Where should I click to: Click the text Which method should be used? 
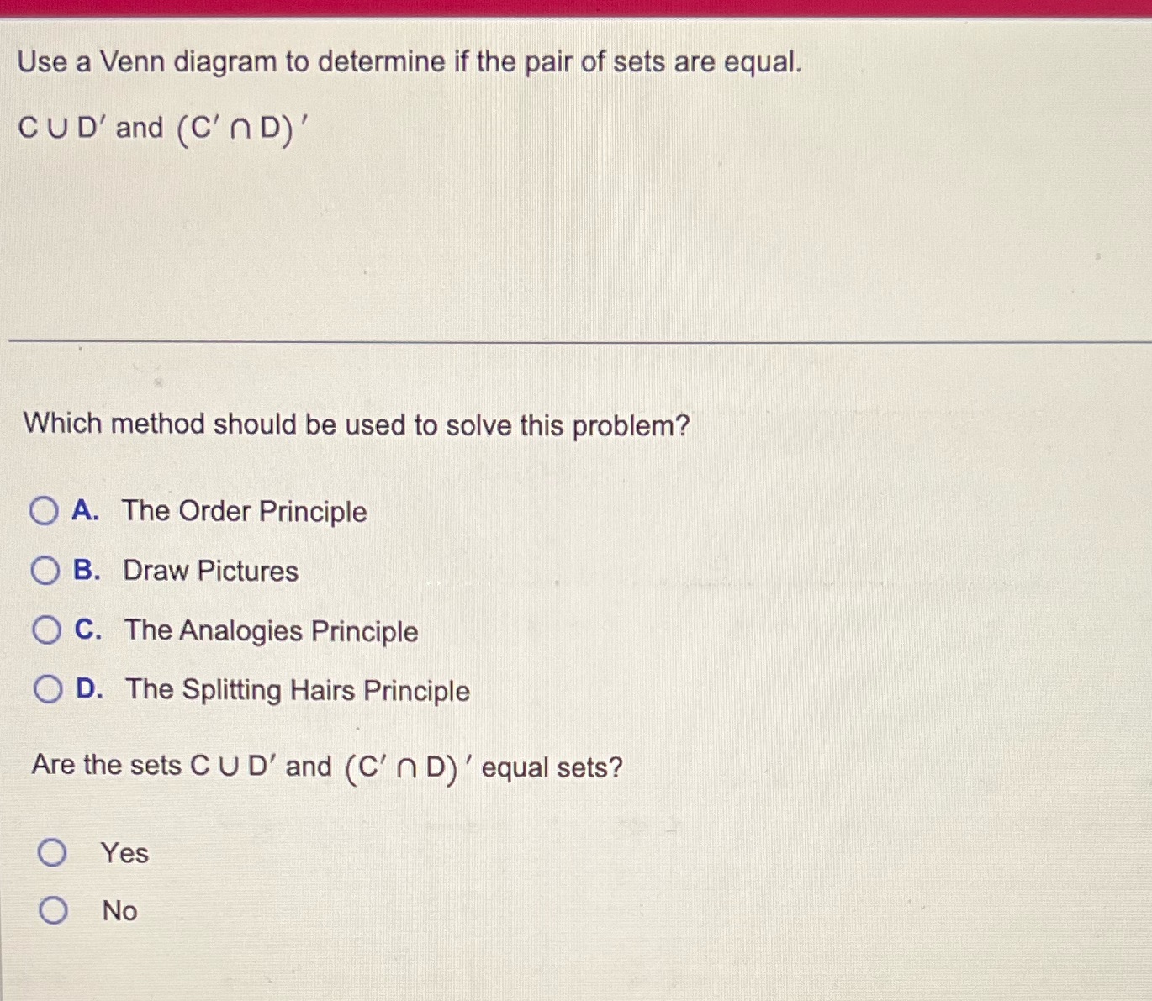pos(356,424)
